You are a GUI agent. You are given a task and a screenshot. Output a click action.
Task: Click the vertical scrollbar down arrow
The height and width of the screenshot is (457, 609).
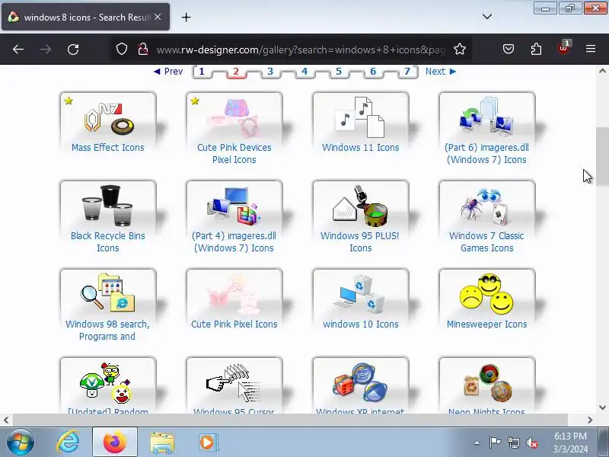click(602, 407)
